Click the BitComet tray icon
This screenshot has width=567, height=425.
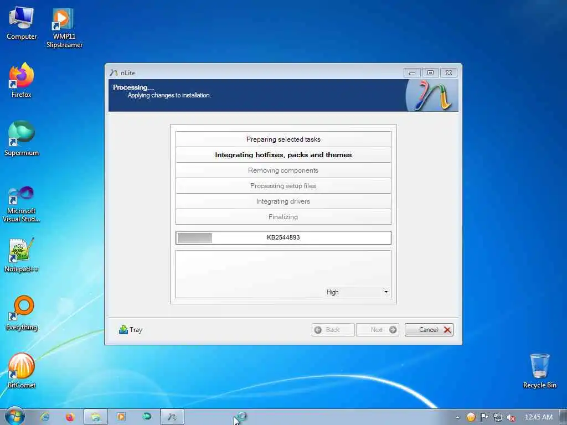pos(471,417)
